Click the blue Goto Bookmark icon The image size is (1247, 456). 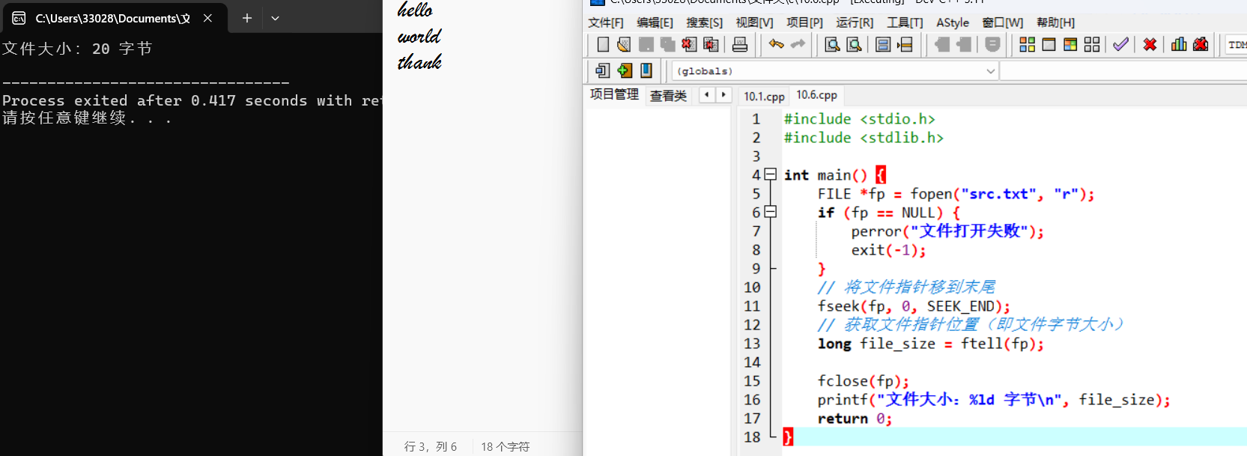click(646, 70)
